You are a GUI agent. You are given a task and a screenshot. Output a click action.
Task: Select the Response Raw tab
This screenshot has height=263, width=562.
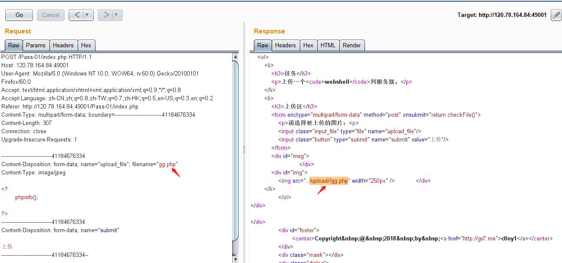[263, 45]
